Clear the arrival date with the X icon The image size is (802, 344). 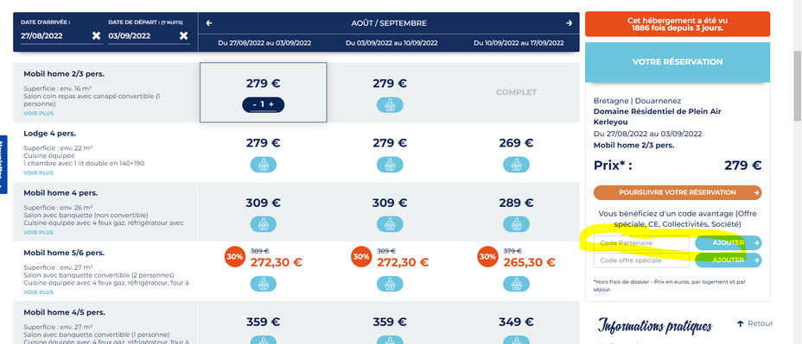(x=96, y=35)
